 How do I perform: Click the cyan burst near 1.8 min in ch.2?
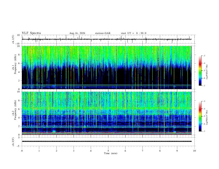pyautogui.click(x=54, y=131)
